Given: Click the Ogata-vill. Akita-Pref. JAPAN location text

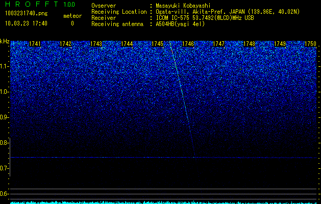Looking at the screenshot, I should (228, 12).
